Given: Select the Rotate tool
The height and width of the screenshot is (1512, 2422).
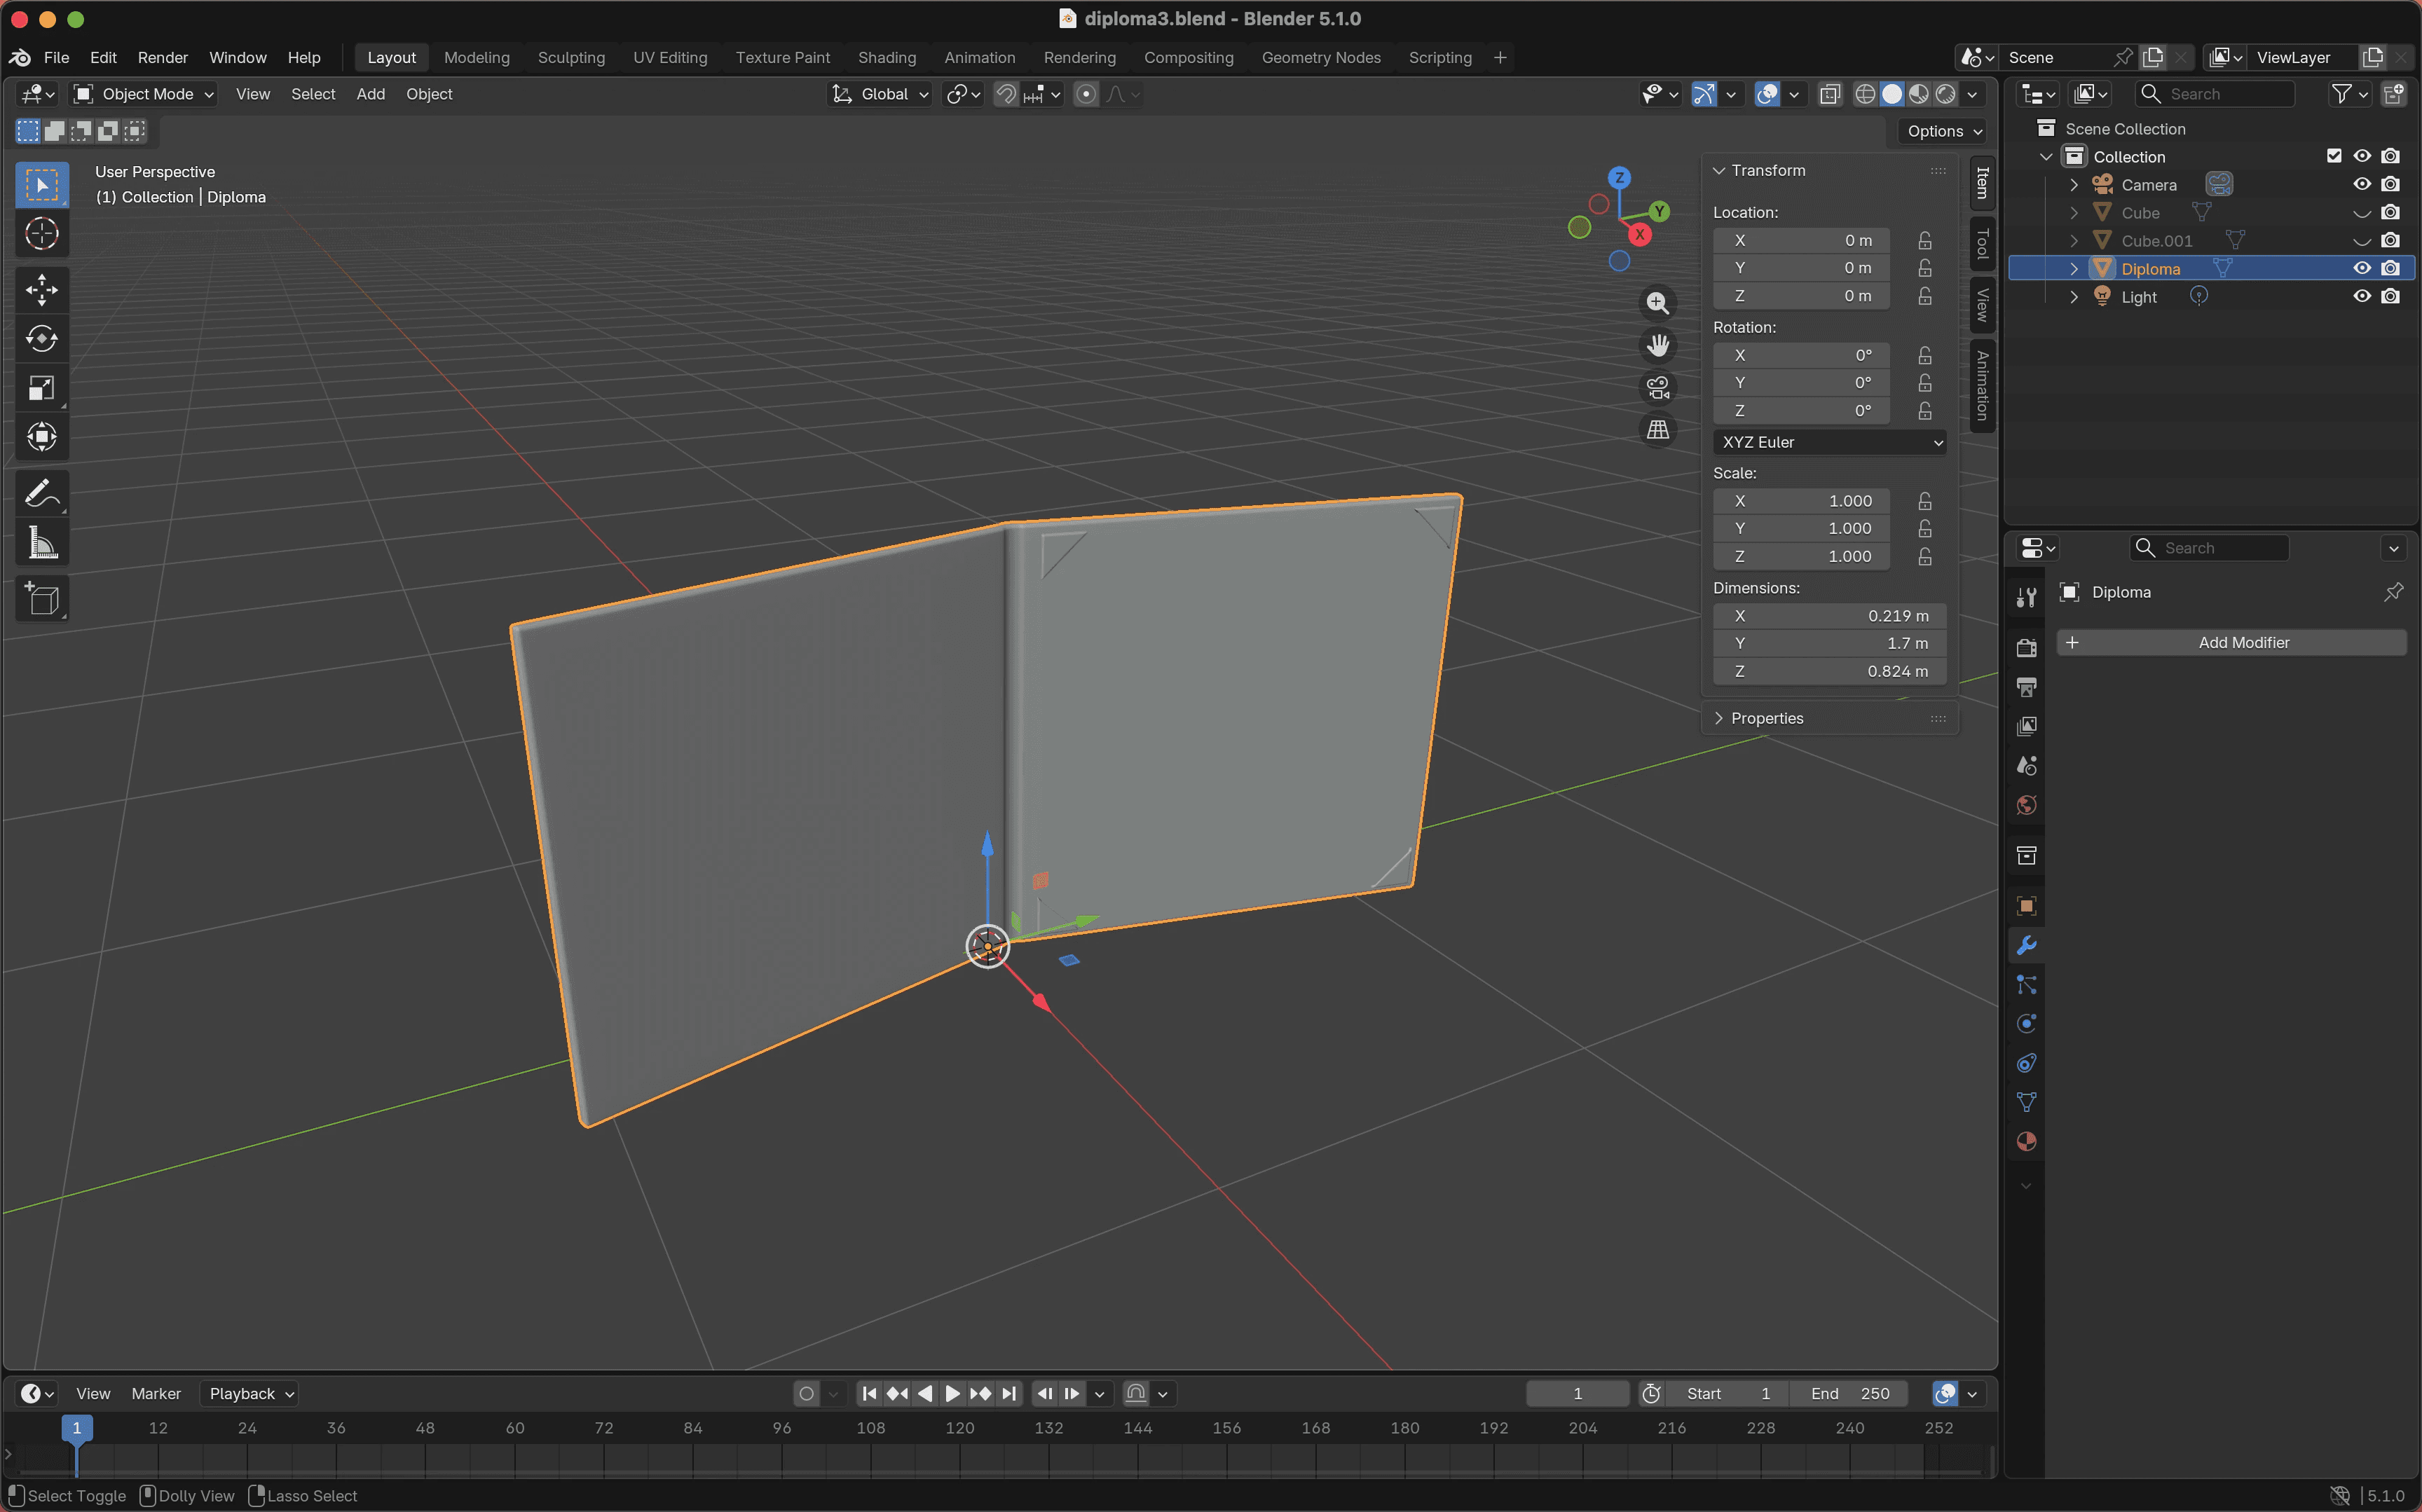Looking at the screenshot, I should [x=41, y=339].
